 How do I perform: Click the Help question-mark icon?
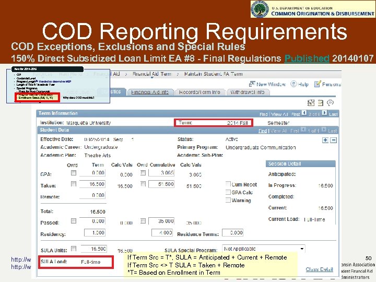pyautogui.click(x=293, y=84)
